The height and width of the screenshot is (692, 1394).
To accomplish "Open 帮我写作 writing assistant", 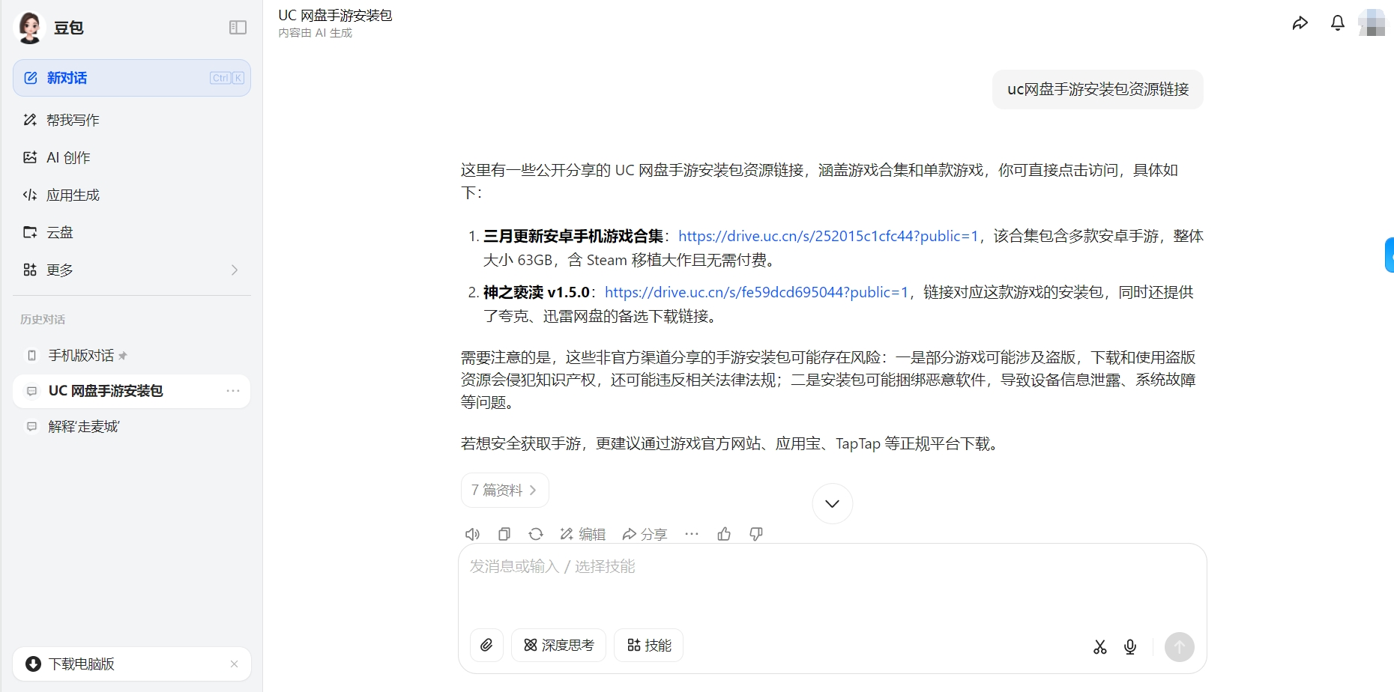I will (132, 120).
